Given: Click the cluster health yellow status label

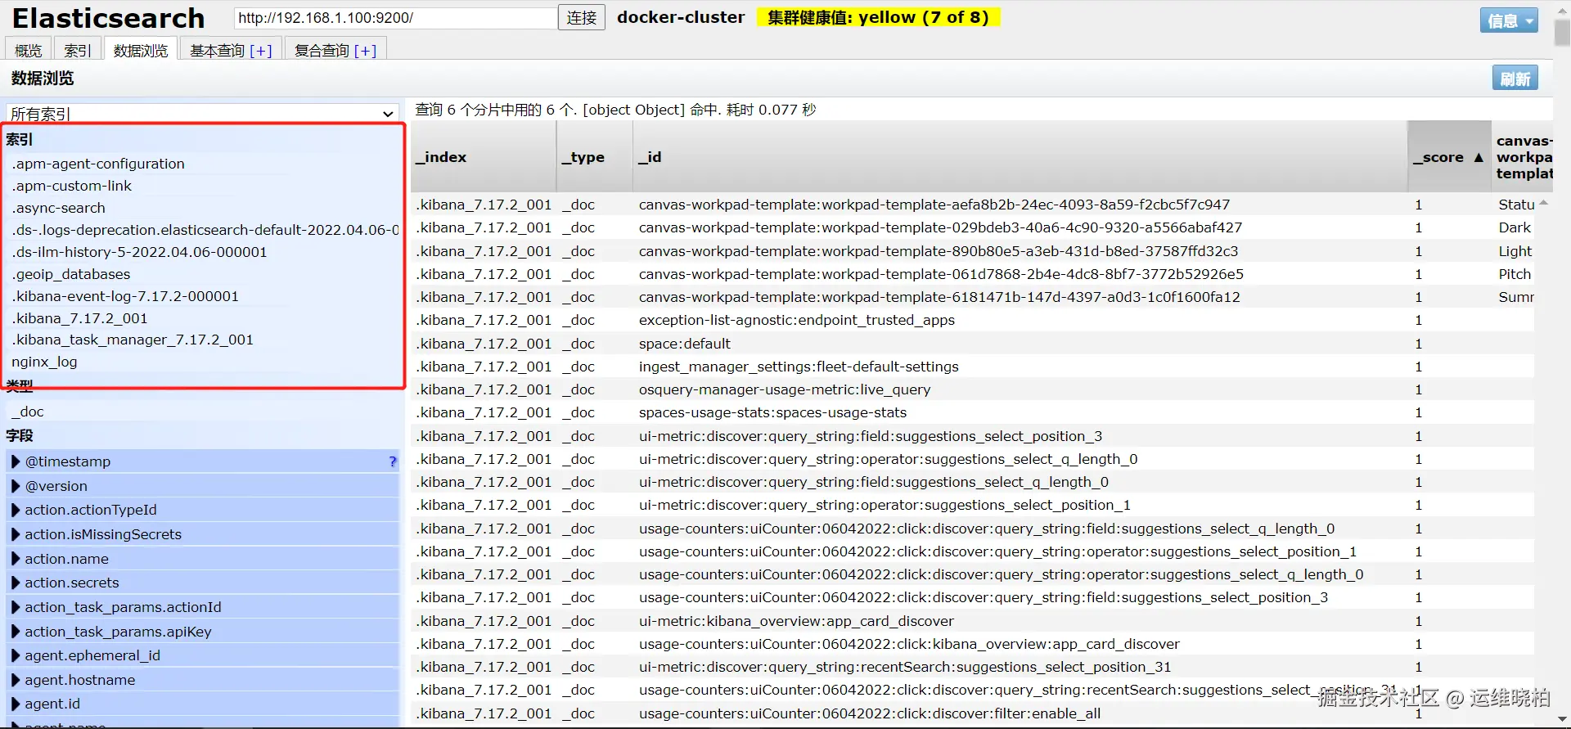Looking at the screenshot, I should coord(878,17).
